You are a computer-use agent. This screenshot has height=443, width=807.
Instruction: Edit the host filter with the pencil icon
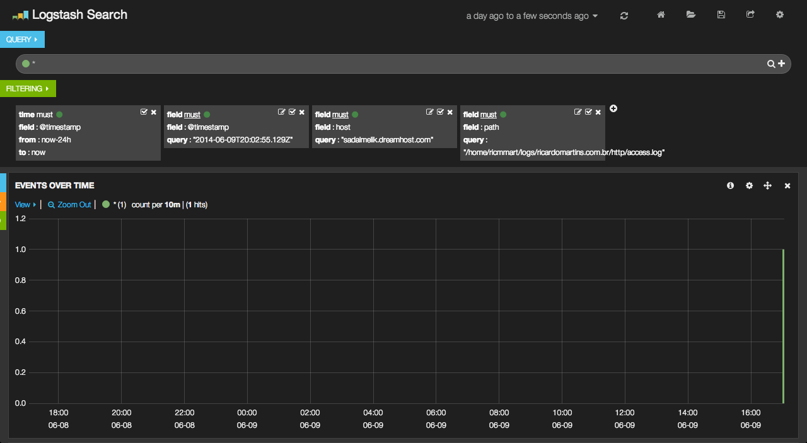(x=430, y=111)
